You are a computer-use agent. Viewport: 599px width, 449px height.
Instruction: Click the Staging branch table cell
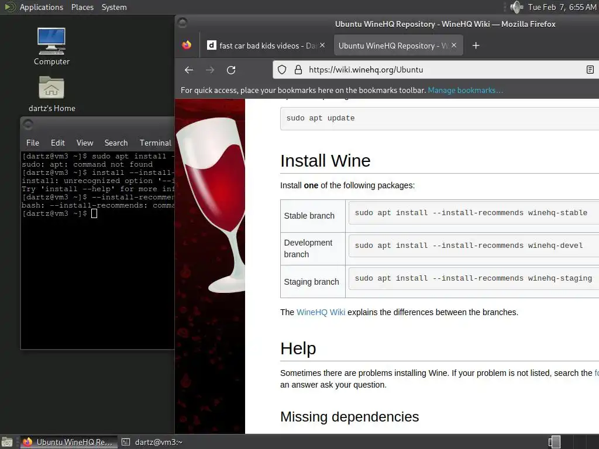(313, 282)
